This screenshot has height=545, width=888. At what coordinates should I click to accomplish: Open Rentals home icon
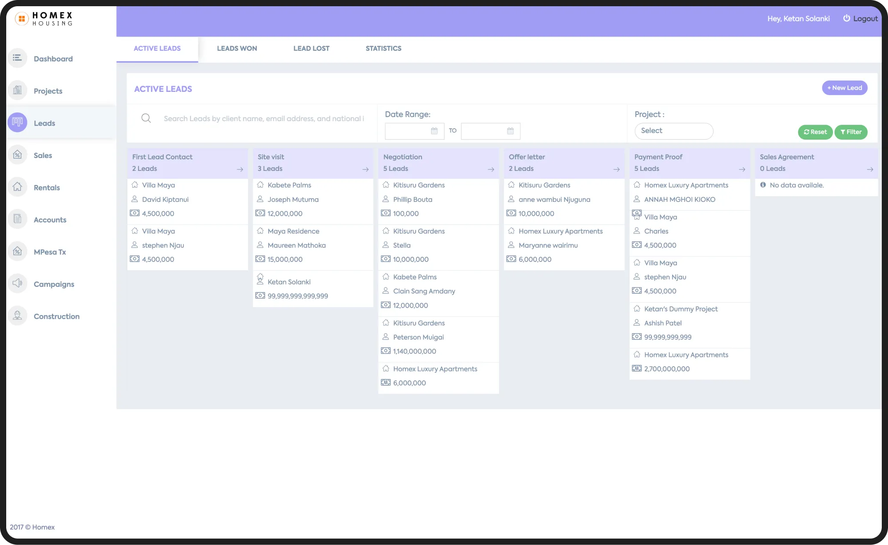pyautogui.click(x=17, y=187)
